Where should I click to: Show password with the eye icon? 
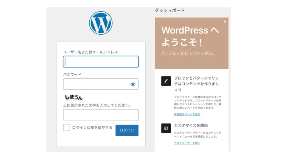pyautogui.click(x=133, y=84)
